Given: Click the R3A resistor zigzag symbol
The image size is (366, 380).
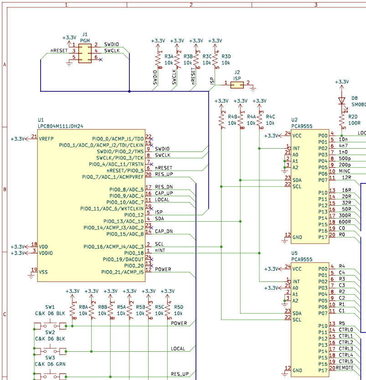Looking at the screenshot, I should (x=158, y=60).
